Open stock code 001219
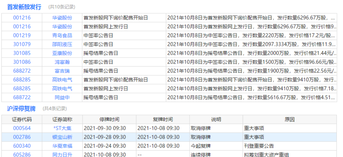This screenshot has width=343, height=157. [x=22, y=35]
